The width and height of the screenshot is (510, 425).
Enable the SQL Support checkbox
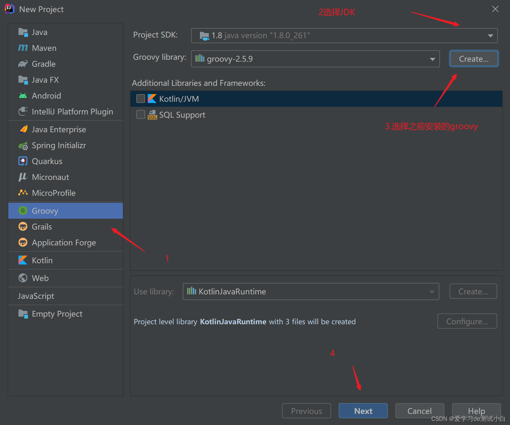coord(140,114)
